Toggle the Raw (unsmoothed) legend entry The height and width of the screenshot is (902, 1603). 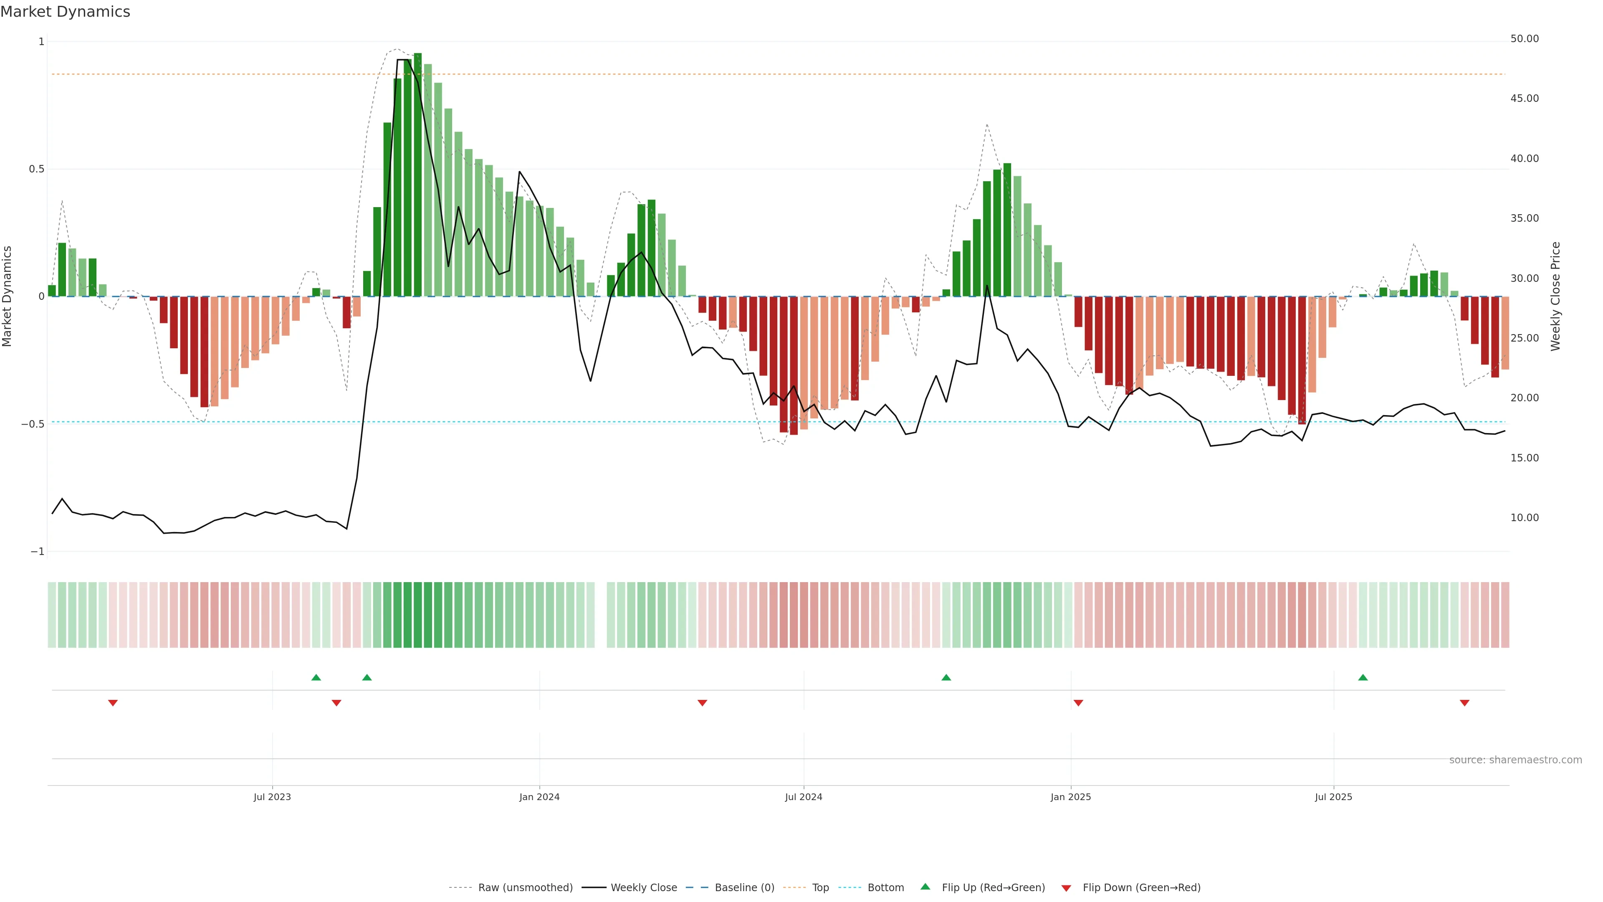[x=525, y=888]
